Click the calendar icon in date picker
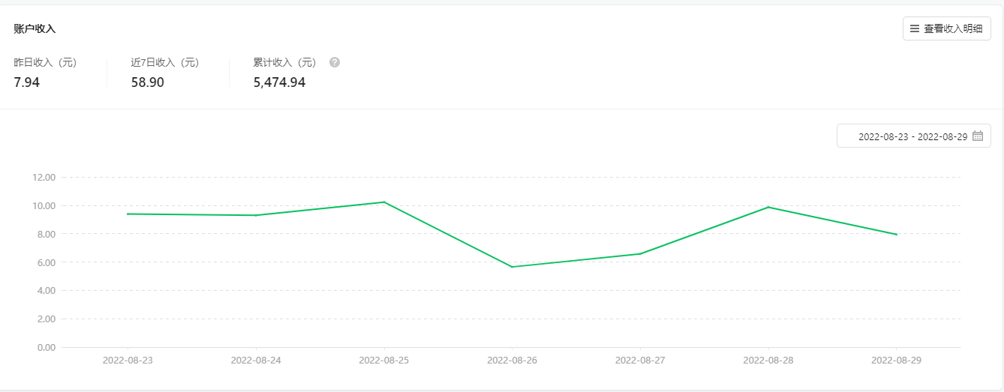 978,136
